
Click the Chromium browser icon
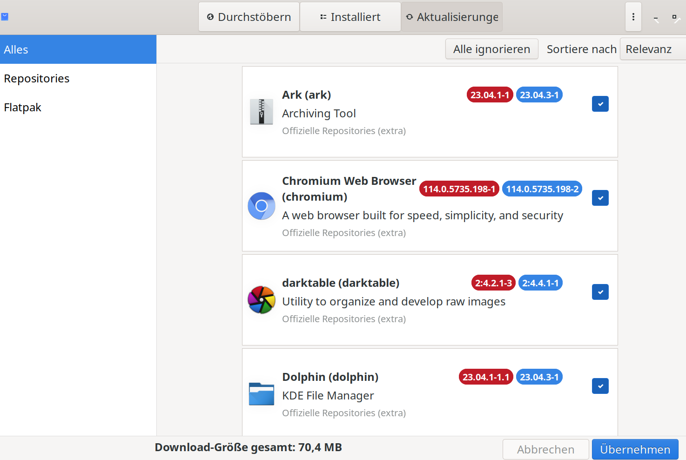tap(262, 206)
